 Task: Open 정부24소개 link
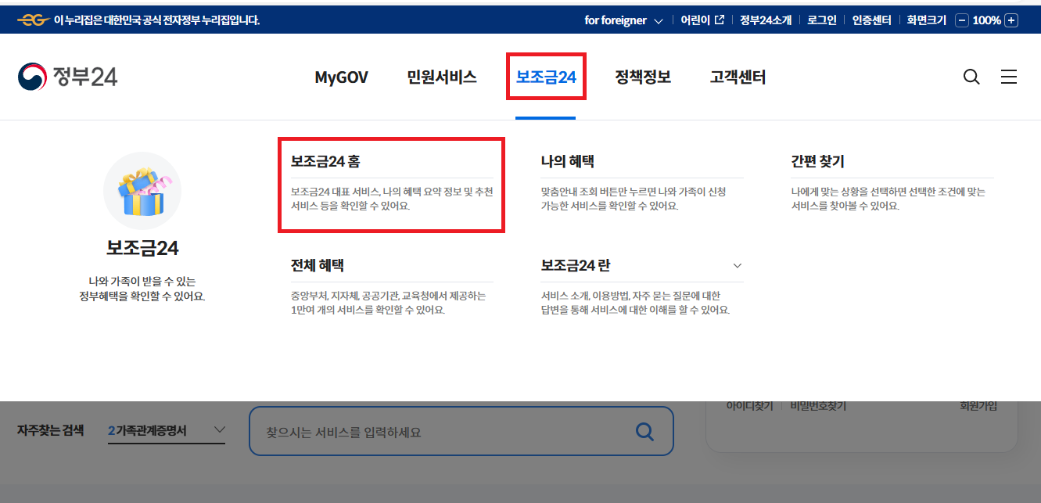point(767,20)
